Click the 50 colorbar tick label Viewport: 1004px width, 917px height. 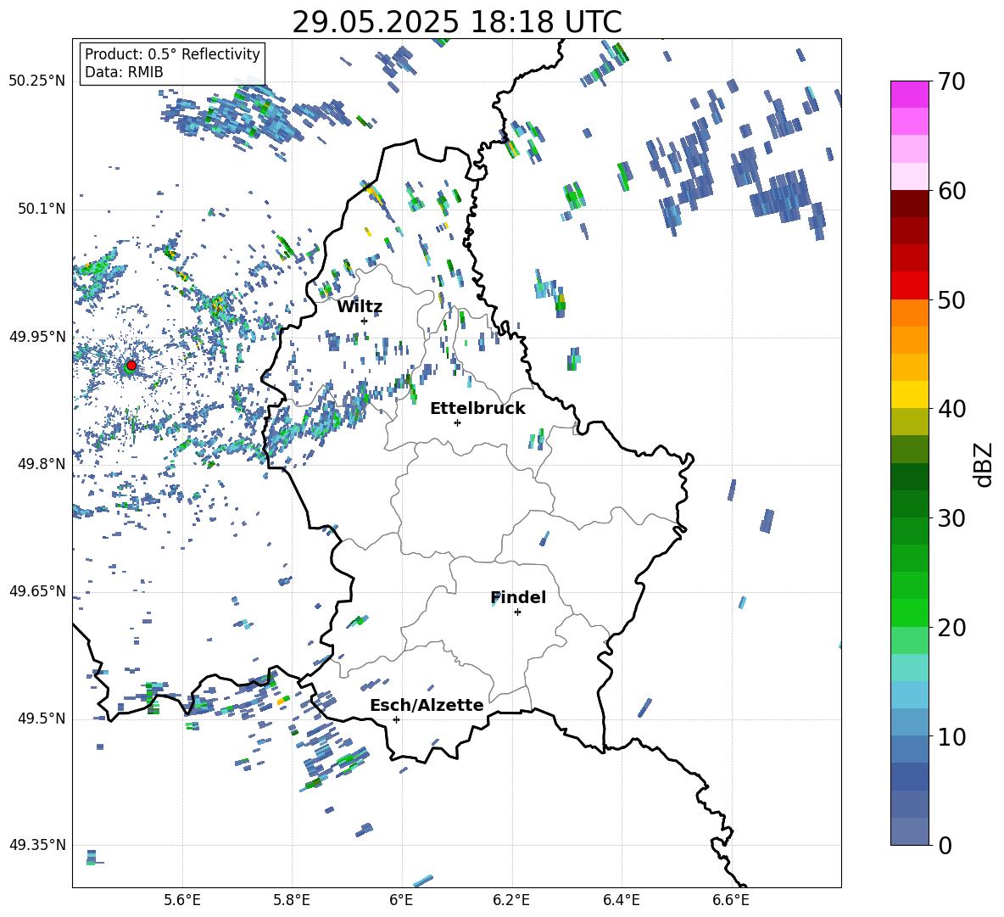pos(951,300)
